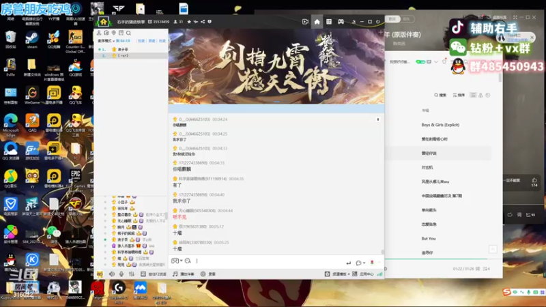Select song Boys & Girls (Explicit)
Screen dimensions: 546x307
click(x=440, y=125)
